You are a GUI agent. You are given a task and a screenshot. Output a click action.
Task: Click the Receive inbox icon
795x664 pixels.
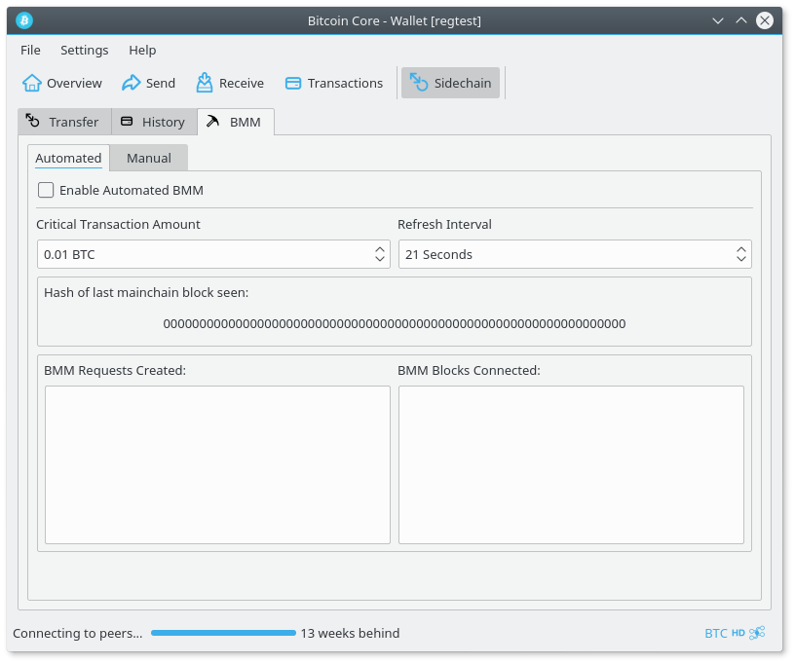205,83
